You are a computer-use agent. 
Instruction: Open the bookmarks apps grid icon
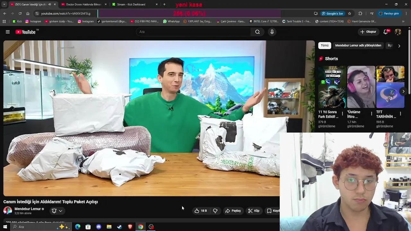coord(4,21)
